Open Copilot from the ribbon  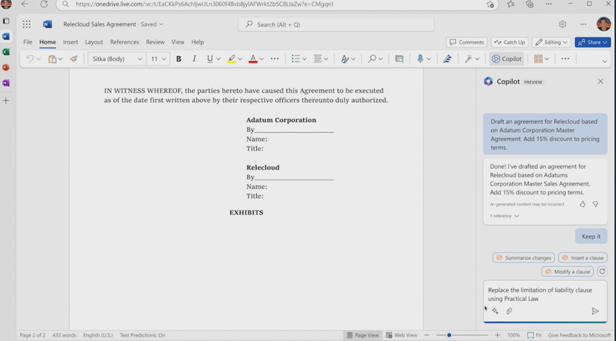pos(507,59)
